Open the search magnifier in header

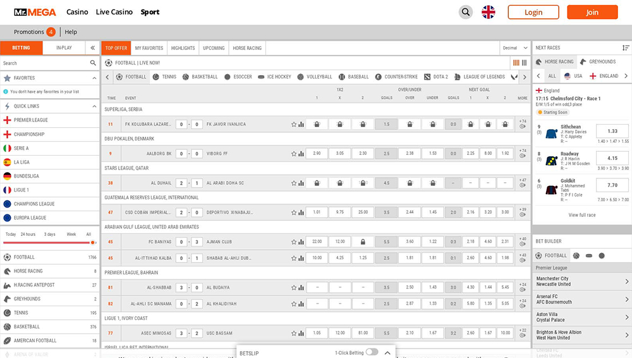point(466,12)
